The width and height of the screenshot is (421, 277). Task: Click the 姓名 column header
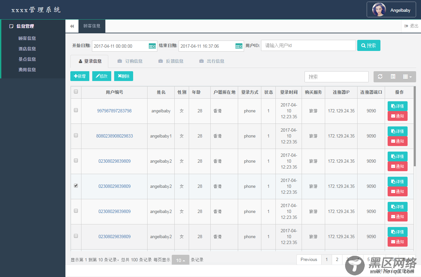161,92
